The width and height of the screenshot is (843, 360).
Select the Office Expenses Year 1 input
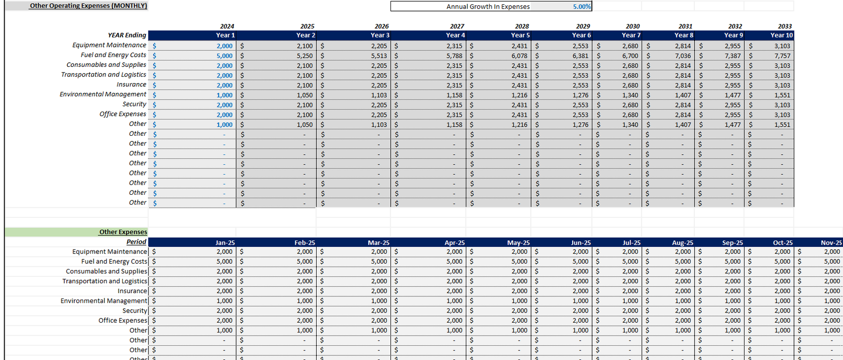[x=224, y=115]
